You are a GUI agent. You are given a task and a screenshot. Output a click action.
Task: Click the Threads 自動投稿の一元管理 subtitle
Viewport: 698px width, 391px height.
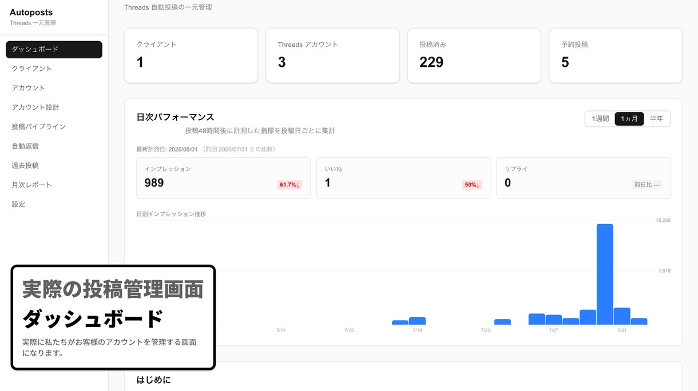[168, 7]
